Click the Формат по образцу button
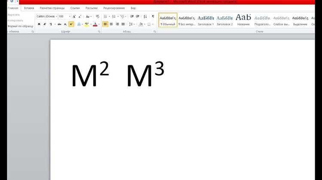Screen dimensions: 322x180 20,26
